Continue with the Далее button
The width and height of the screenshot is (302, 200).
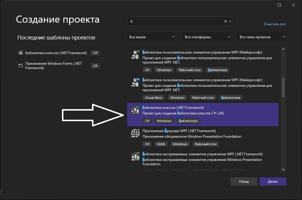click(273, 181)
